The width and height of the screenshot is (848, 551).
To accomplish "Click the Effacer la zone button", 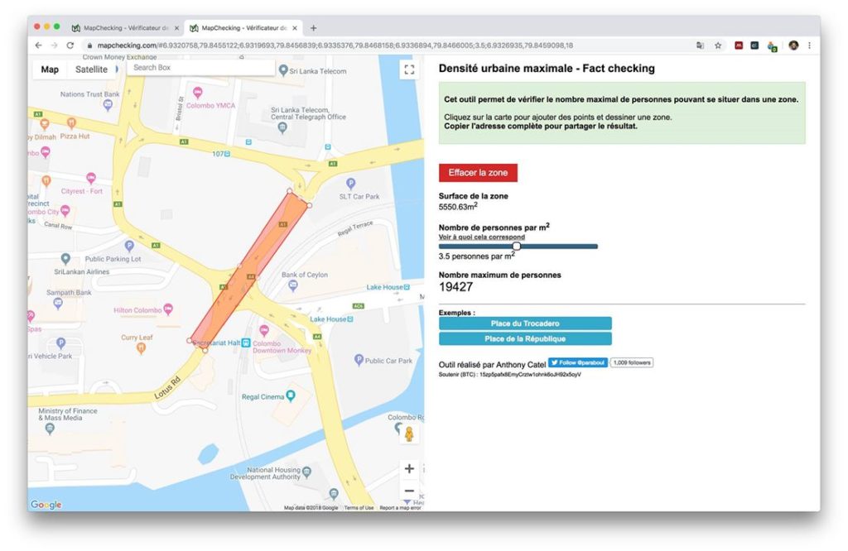I will pos(478,173).
